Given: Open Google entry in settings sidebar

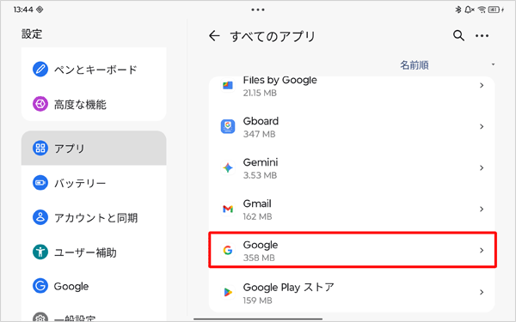Looking at the screenshot, I should click(94, 286).
